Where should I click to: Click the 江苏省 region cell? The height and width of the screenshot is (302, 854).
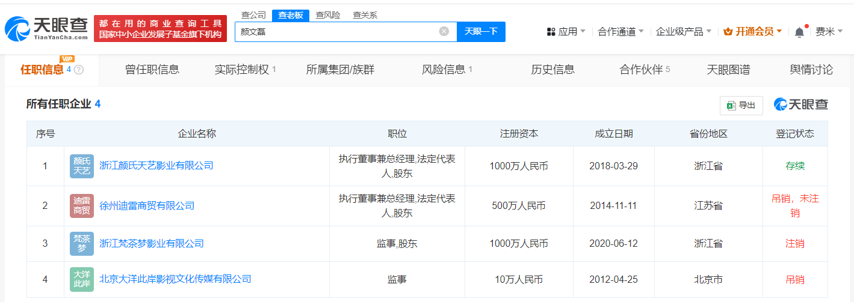tap(708, 206)
